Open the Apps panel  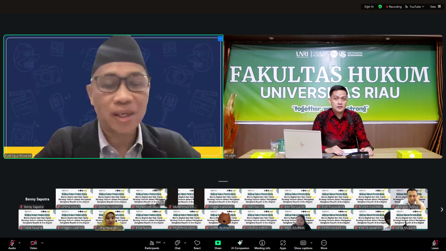tap(283, 244)
